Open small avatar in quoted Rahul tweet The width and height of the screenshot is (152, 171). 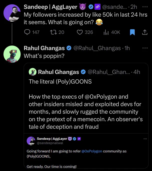click(32, 72)
